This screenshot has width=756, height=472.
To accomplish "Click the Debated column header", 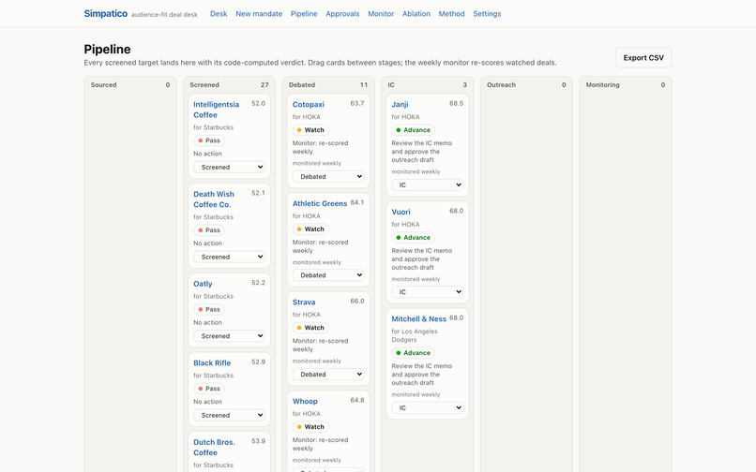I will point(302,85).
